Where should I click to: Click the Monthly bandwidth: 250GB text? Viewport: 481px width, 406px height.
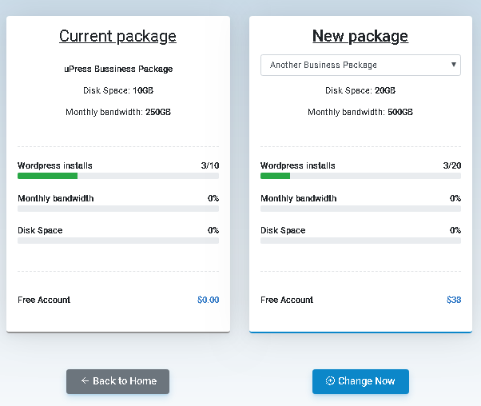tap(118, 112)
